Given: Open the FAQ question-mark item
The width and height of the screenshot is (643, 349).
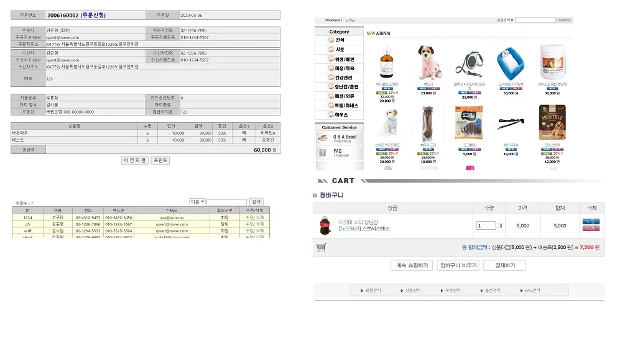Looking at the screenshot, I should point(339,152).
